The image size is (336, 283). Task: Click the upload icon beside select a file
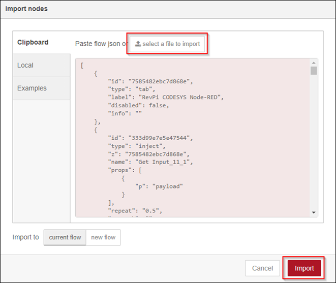tap(138, 44)
